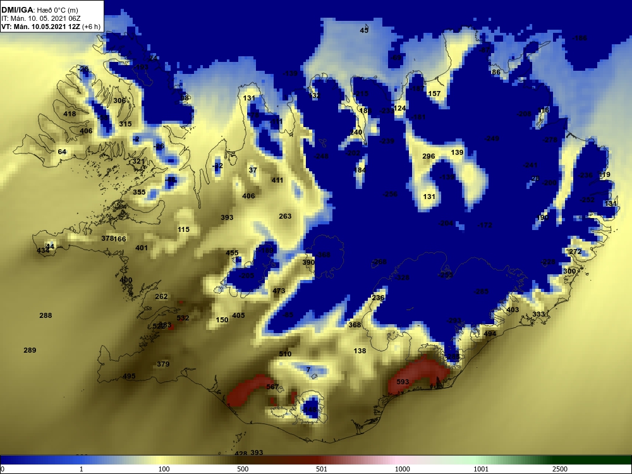This screenshot has width=632, height=474.
Task: Click the 2500 label on the colour scale
Action: (560, 469)
